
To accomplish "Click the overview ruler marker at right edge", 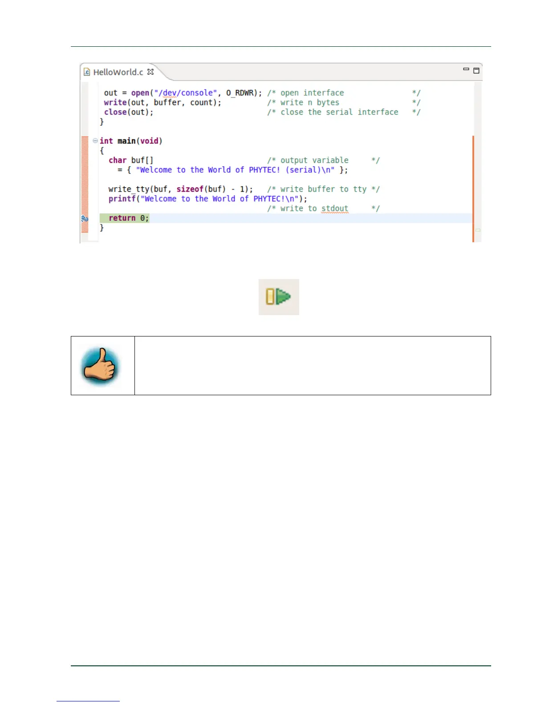I will click(x=478, y=230).
